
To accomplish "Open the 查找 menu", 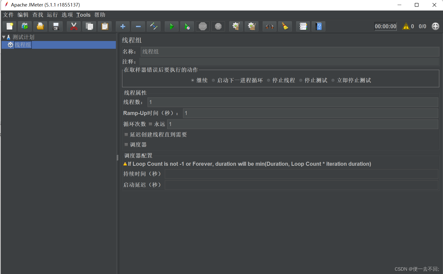I will 38,15.
